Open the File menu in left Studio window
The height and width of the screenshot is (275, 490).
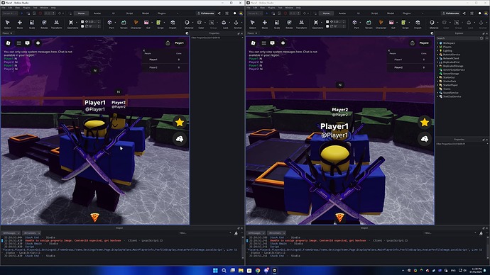pyautogui.click(x=4, y=8)
